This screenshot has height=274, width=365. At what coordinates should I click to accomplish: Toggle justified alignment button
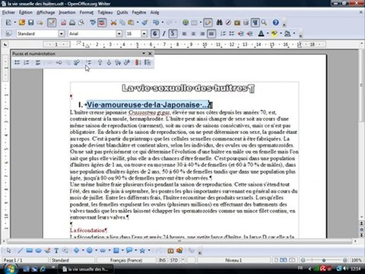tap(211, 33)
